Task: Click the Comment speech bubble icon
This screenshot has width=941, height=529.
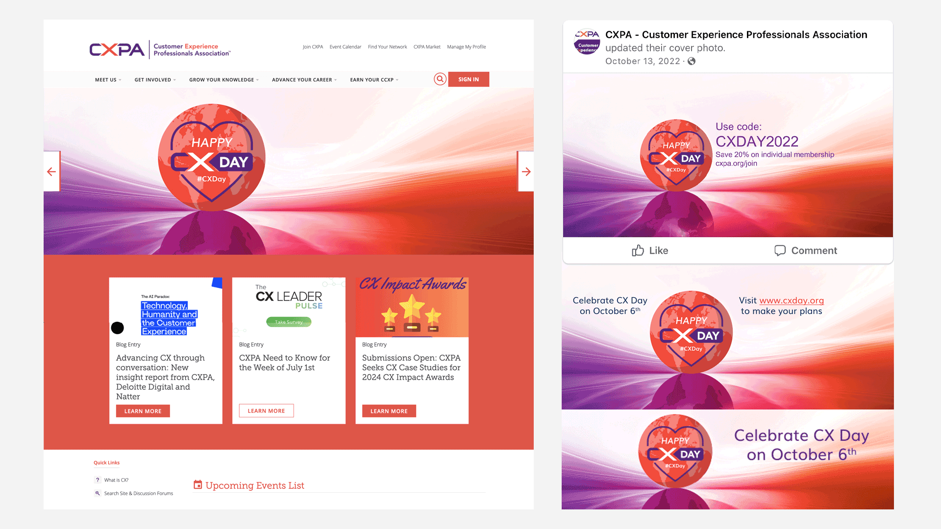Action: point(780,250)
